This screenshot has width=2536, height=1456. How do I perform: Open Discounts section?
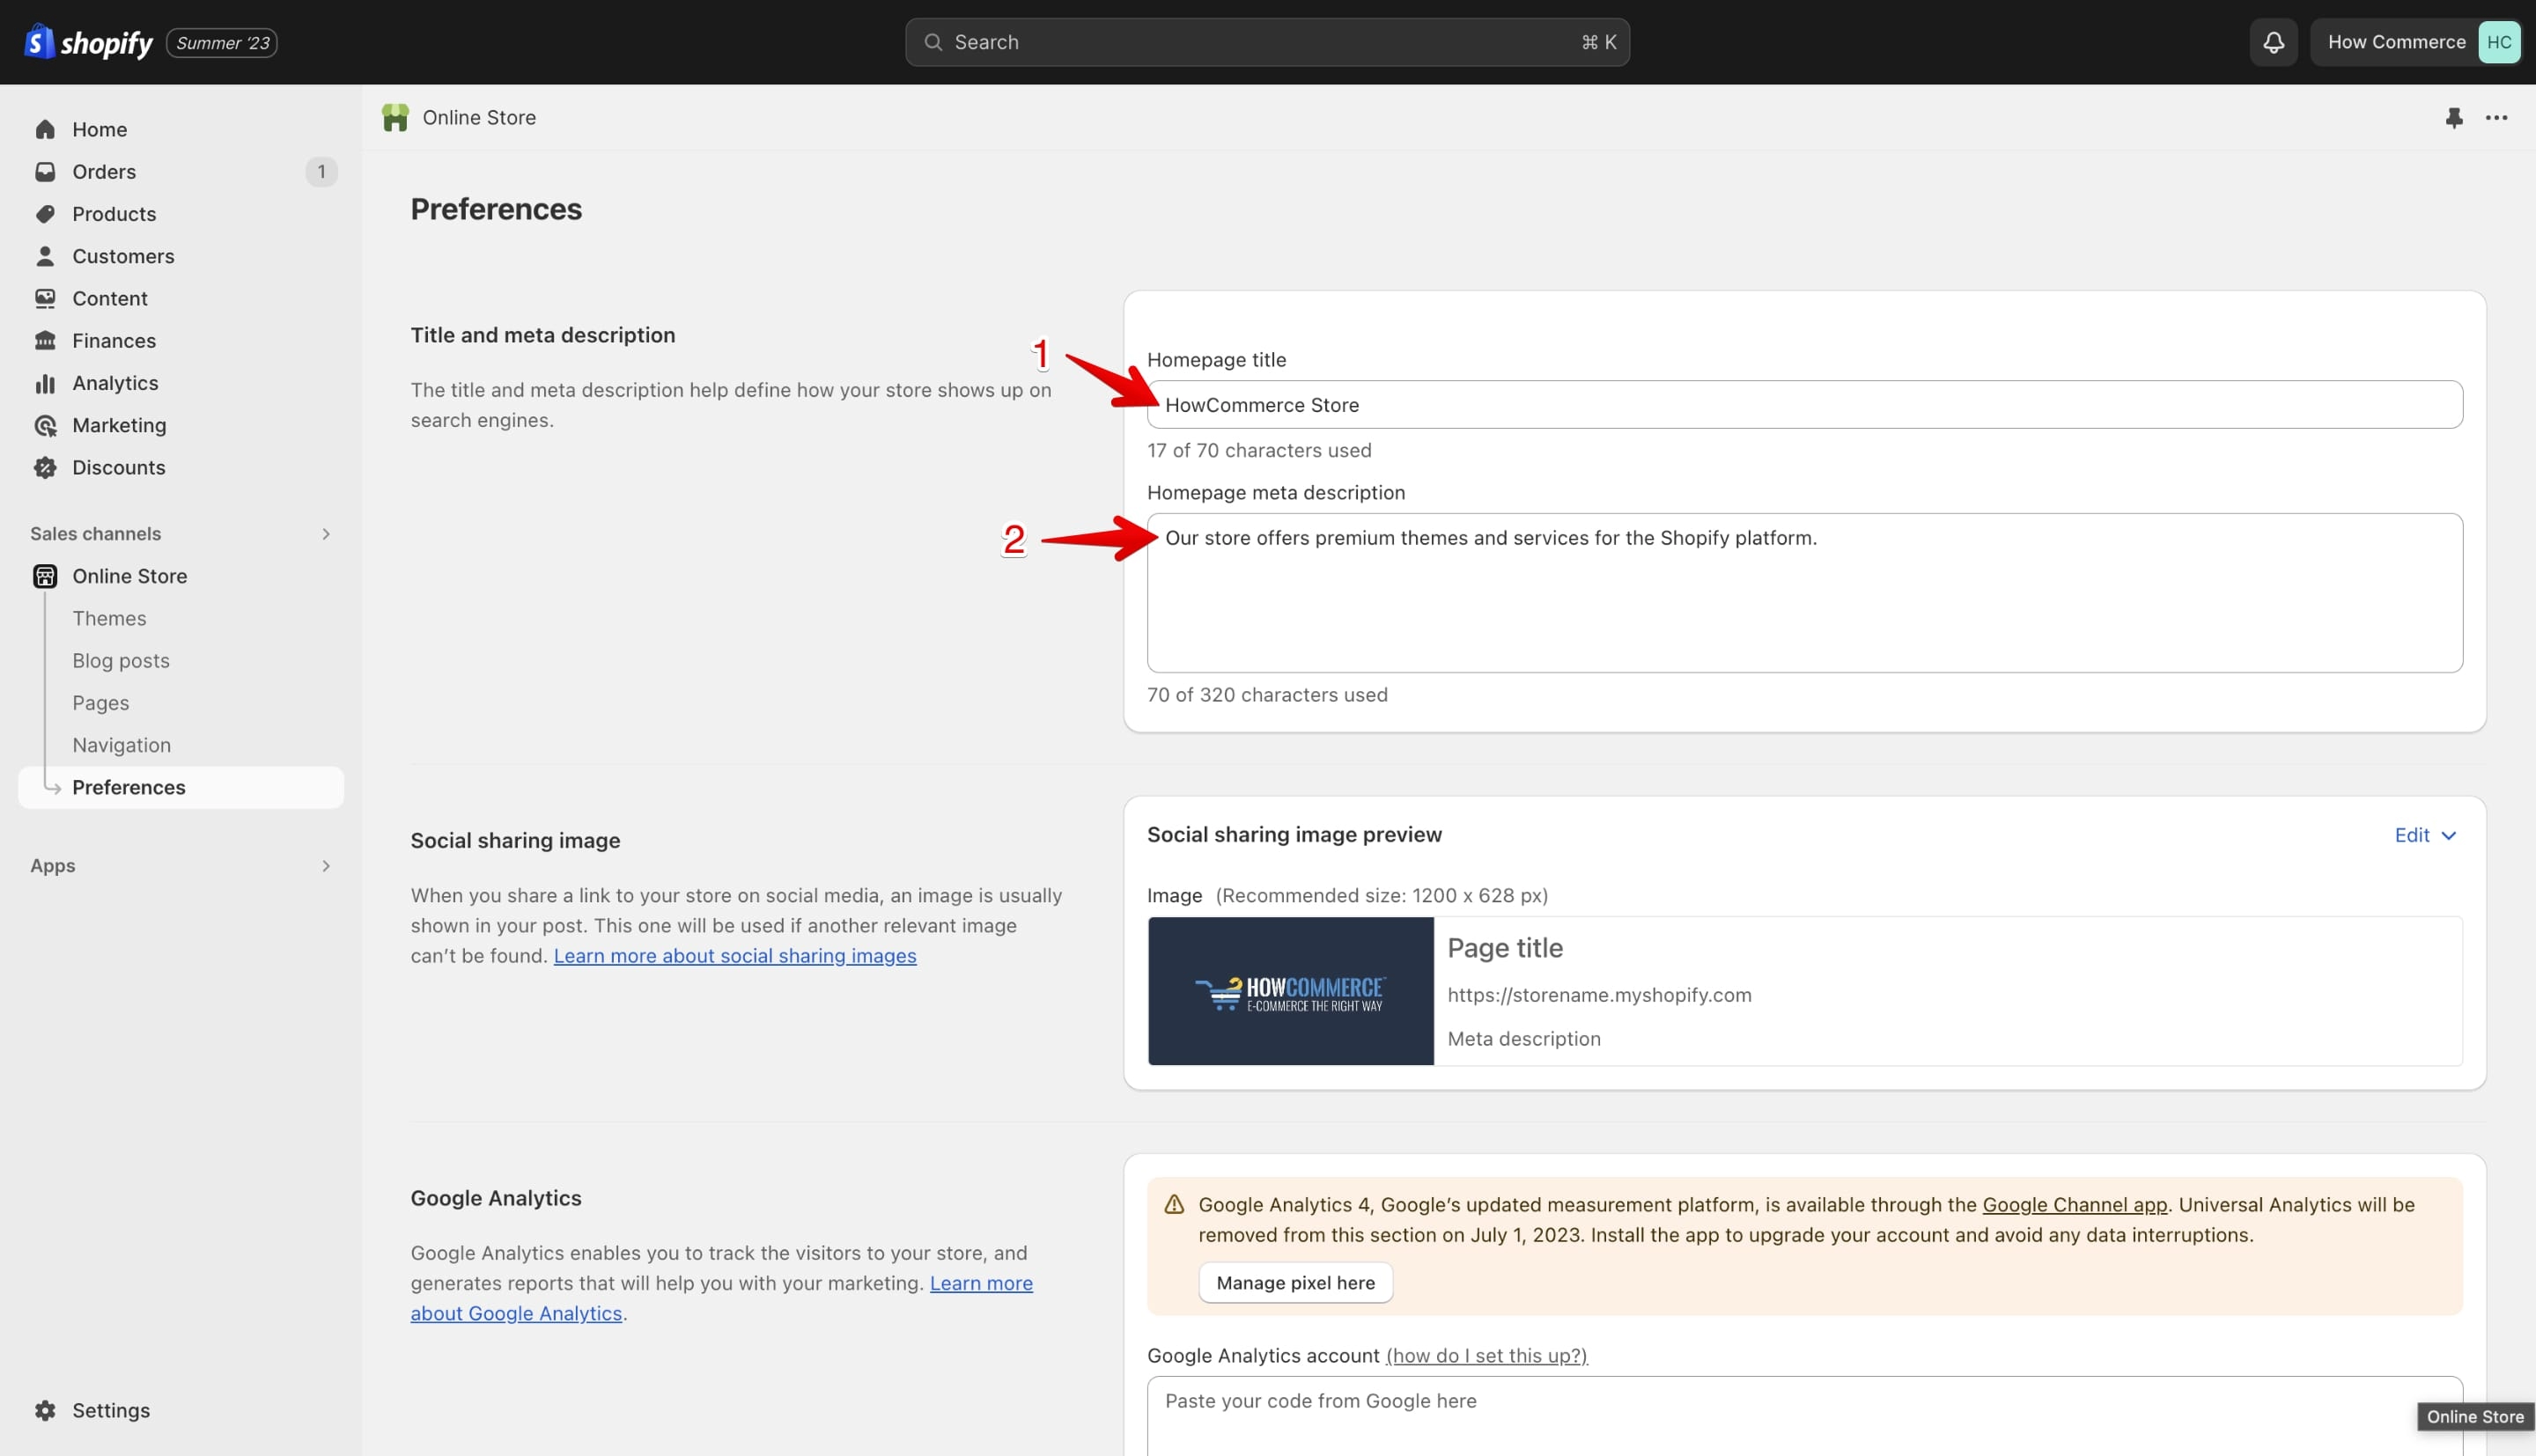coord(119,467)
